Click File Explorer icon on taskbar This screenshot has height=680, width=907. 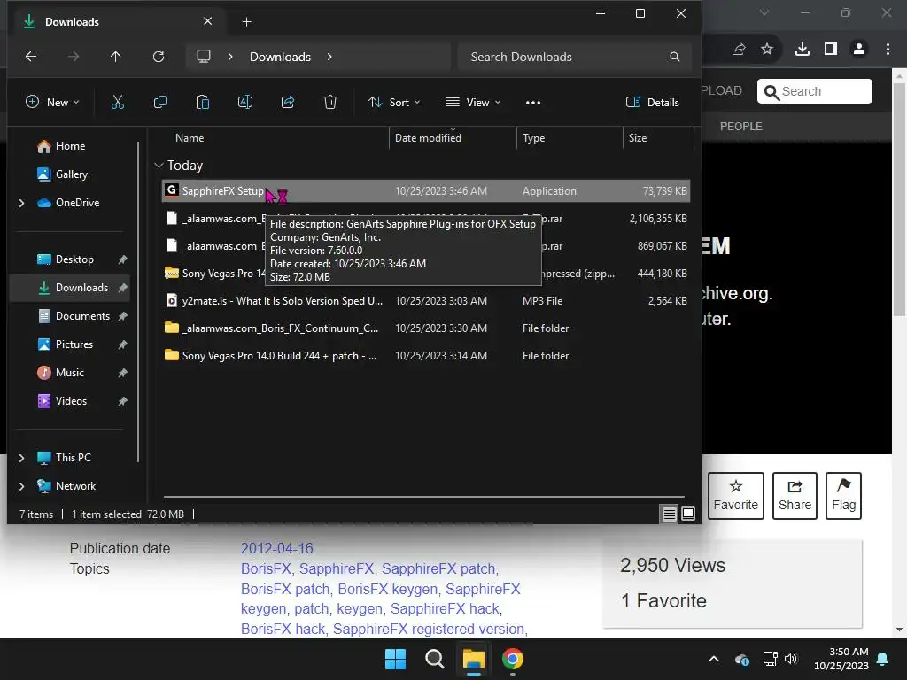[473, 659]
